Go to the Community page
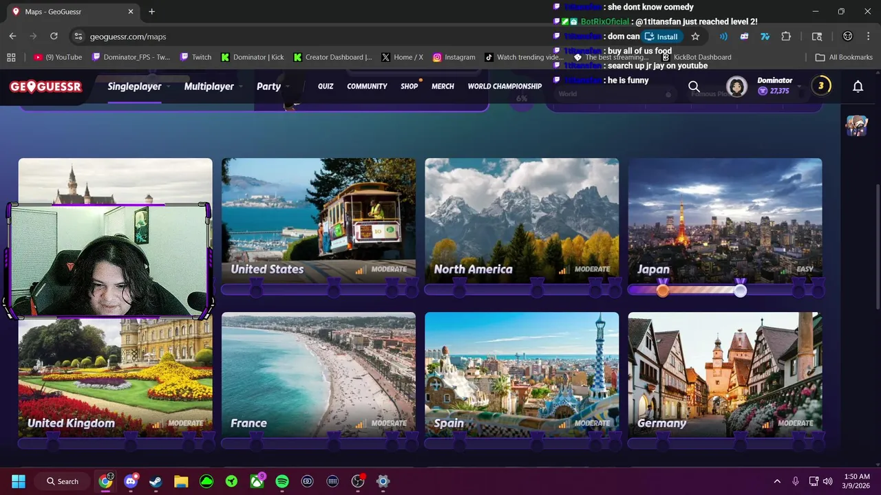The image size is (881, 495). [x=367, y=87]
